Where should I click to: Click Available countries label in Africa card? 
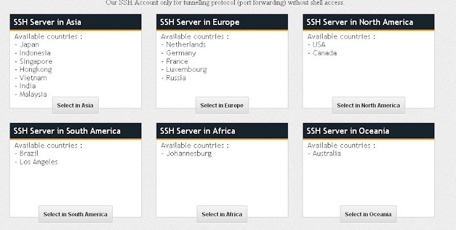(195, 145)
